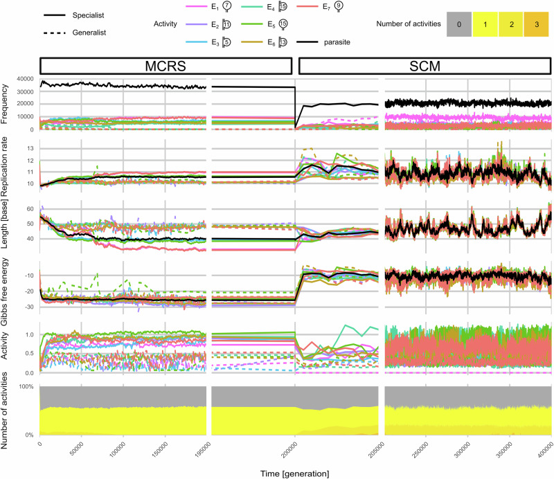Click the 13 tick on Replication rate axis
554x479 pixels.
coord(30,148)
